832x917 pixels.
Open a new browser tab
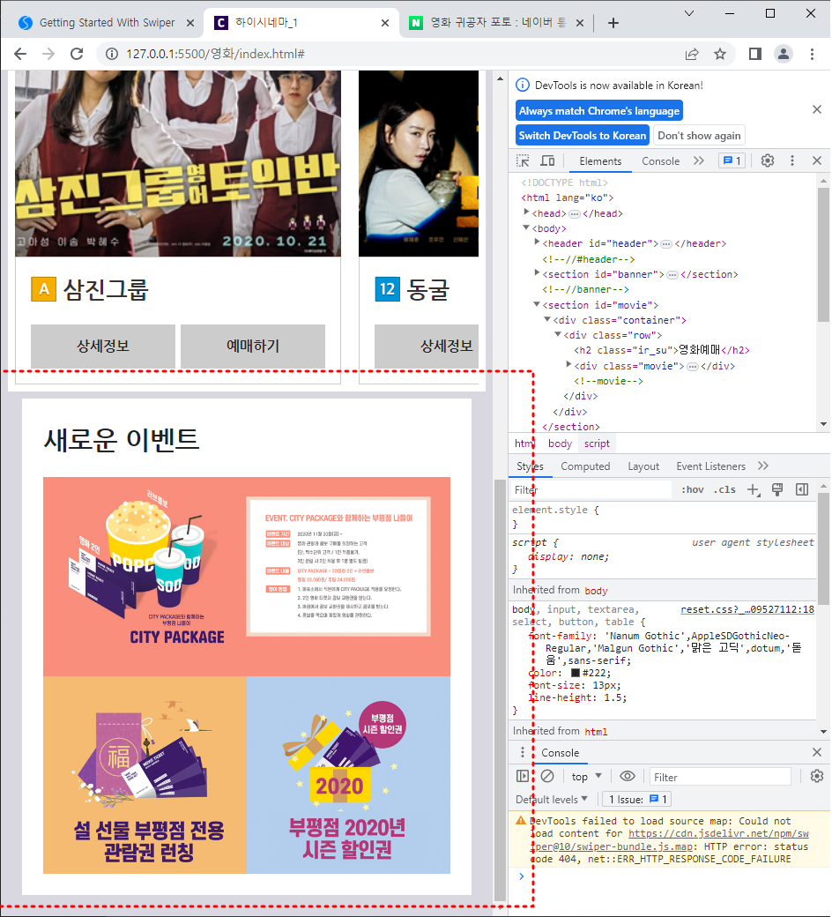[x=613, y=23]
